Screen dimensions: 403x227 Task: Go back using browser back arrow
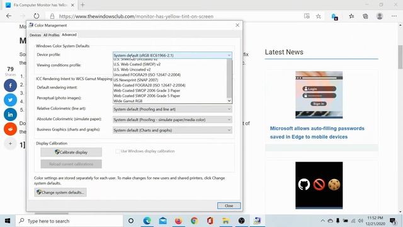(x=9, y=16)
